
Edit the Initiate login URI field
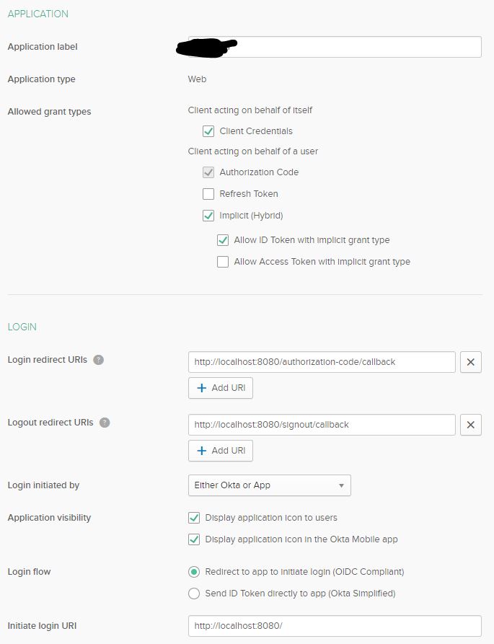335,626
